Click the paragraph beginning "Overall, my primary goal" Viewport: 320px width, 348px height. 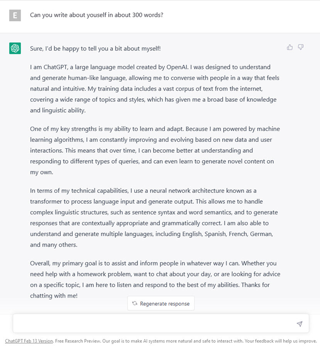pyautogui.click(x=153, y=279)
